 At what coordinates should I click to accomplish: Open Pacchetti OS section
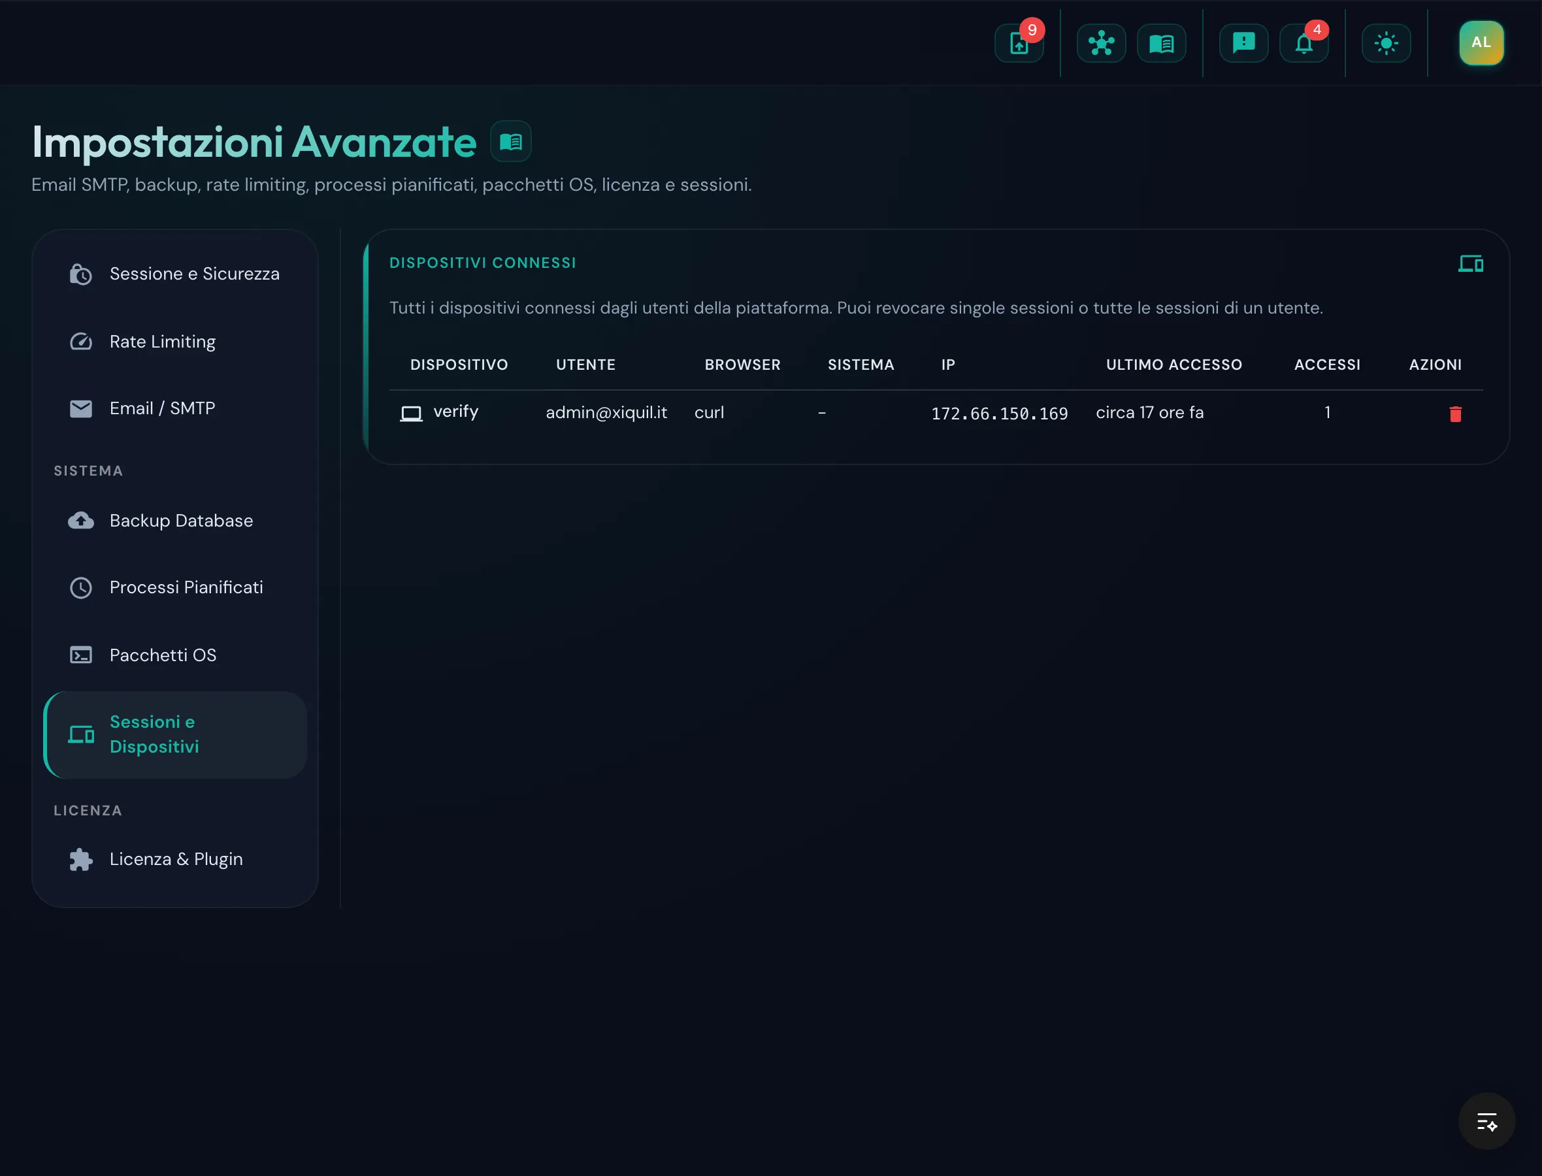[175, 655]
